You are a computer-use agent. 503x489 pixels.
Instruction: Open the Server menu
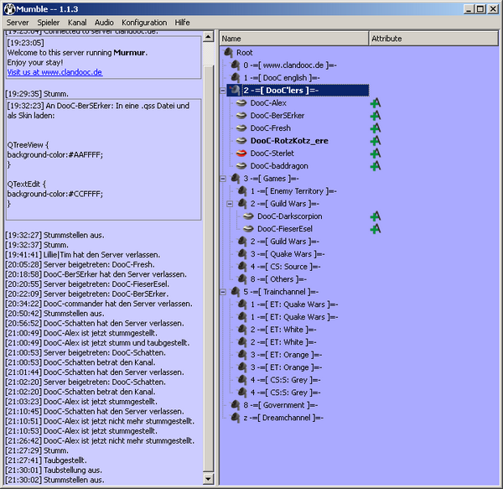coord(18,23)
